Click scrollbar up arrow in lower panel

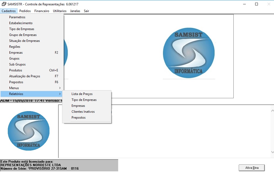coord(272,111)
